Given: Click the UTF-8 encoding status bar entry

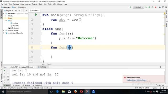Looking at the screenshot, I should [148, 88].
